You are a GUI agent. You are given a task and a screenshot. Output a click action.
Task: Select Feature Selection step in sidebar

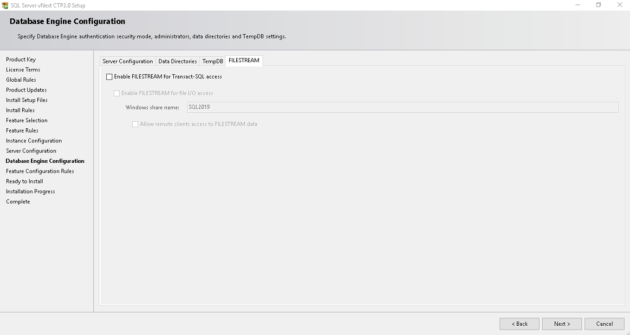coord(27,120)
